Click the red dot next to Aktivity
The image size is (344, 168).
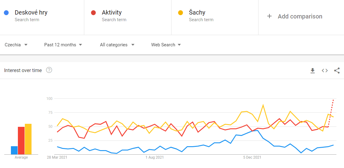click(x=93, y=13)
